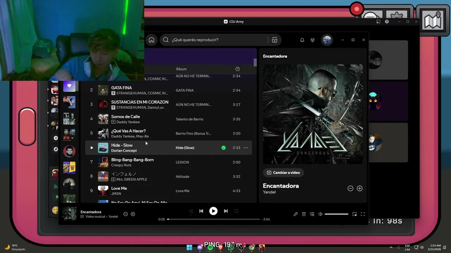The image size is (451, 253).
Task: Mute using the speaker icon in the player bar
Action: tap(320, 214)
